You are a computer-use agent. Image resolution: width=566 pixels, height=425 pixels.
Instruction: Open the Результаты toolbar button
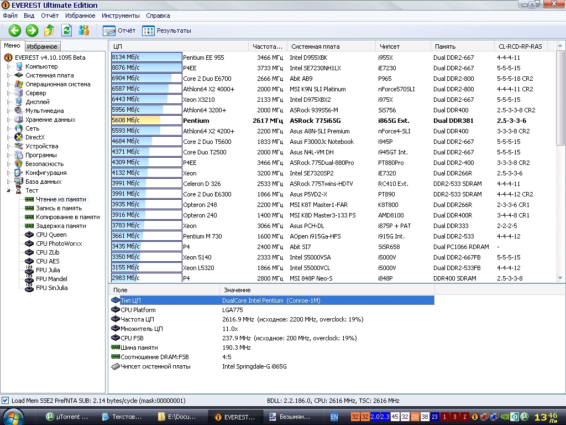click(166, 31)
